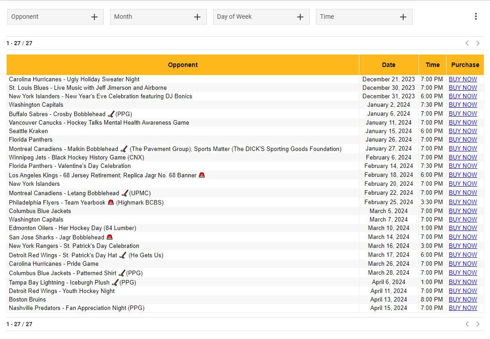Click the plus icon on Month filter
This screenshot has height=339, width=490.
197,17
